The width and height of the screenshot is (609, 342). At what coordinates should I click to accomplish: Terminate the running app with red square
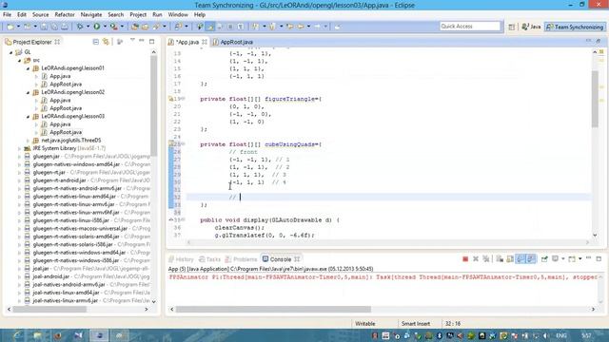465,259
